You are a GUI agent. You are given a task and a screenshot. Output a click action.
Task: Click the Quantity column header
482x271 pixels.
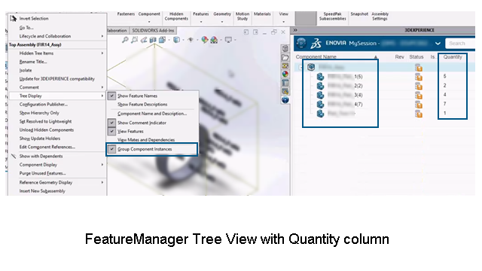click(x=453, y=57)
